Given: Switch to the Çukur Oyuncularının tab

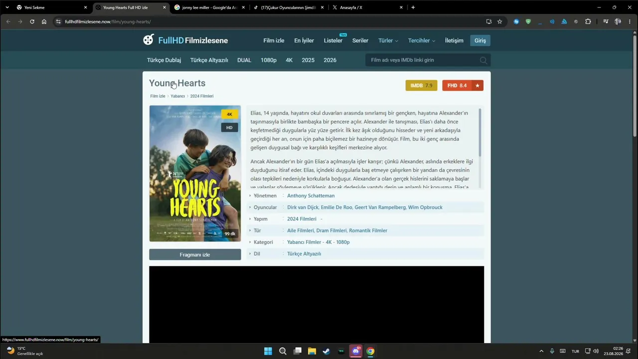Looking at the screenshot, I should tap(288, 7).
